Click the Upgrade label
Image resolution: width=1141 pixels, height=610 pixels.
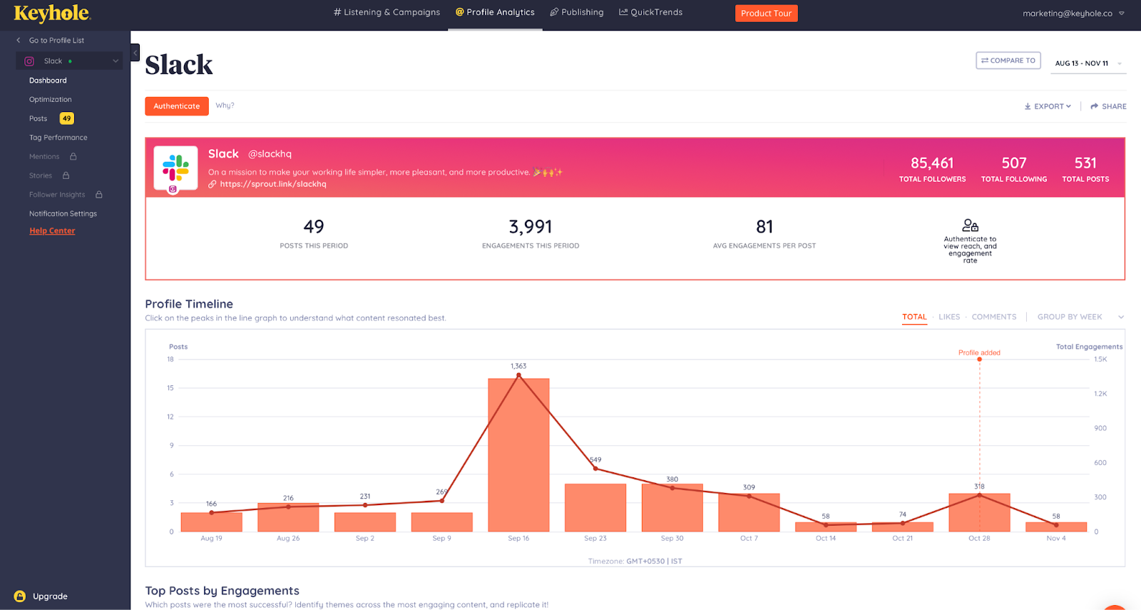pos(50,596)
